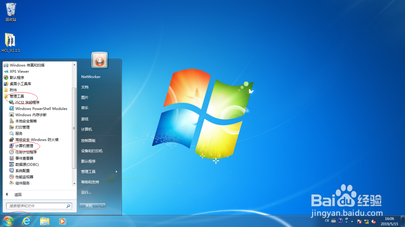The image size is (405, 227).
Task: Open 系统配置
Action: (x=19, y=170)
